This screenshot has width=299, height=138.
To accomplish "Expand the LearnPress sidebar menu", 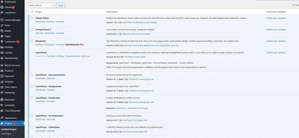I will 11,13.
